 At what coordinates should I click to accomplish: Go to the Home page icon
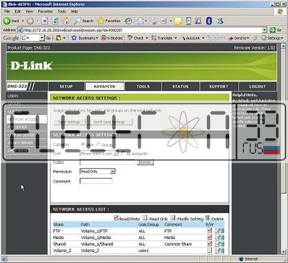(x=66, y=21)
